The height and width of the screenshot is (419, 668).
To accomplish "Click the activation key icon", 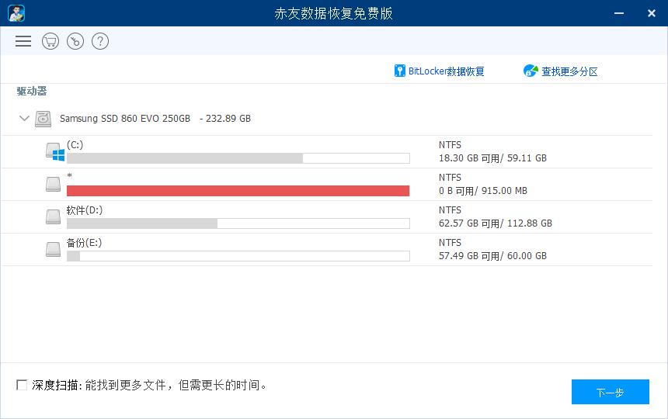I will click(75, 41).
